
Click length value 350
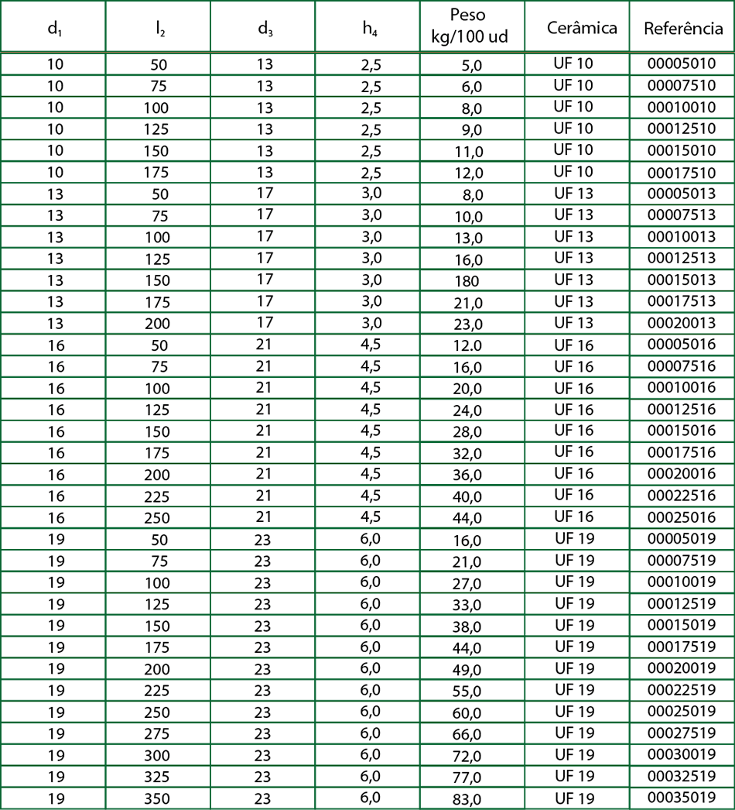(x=157, y=799)
